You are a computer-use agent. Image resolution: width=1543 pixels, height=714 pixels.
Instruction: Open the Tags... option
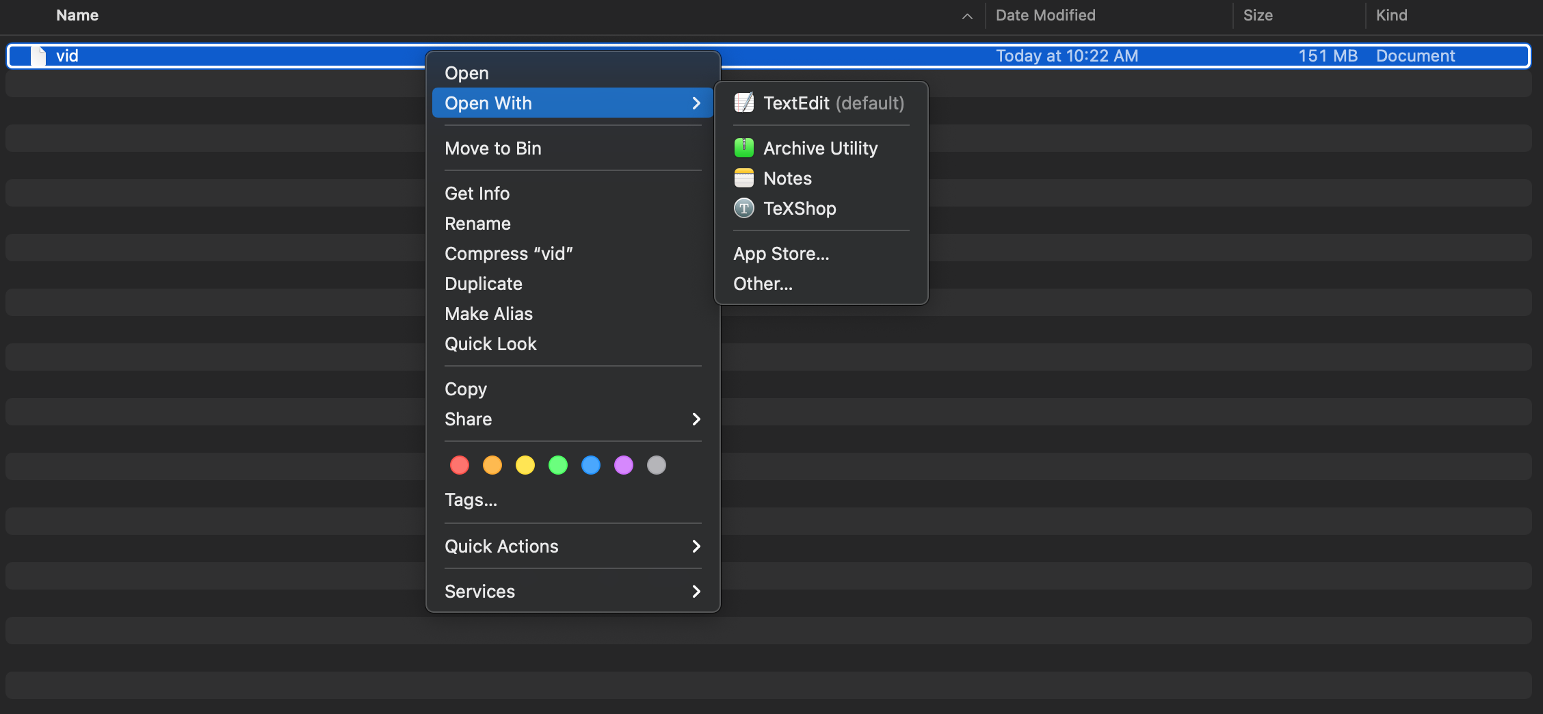(x=572, y=500)
